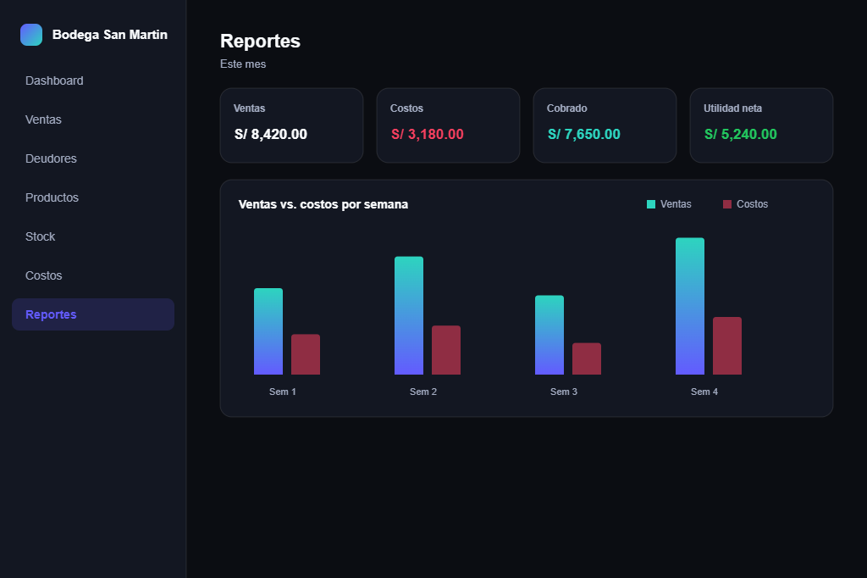Click the red Costos legend swatch
The height and width of the screenshot is (578, 867).
(727, 204)
